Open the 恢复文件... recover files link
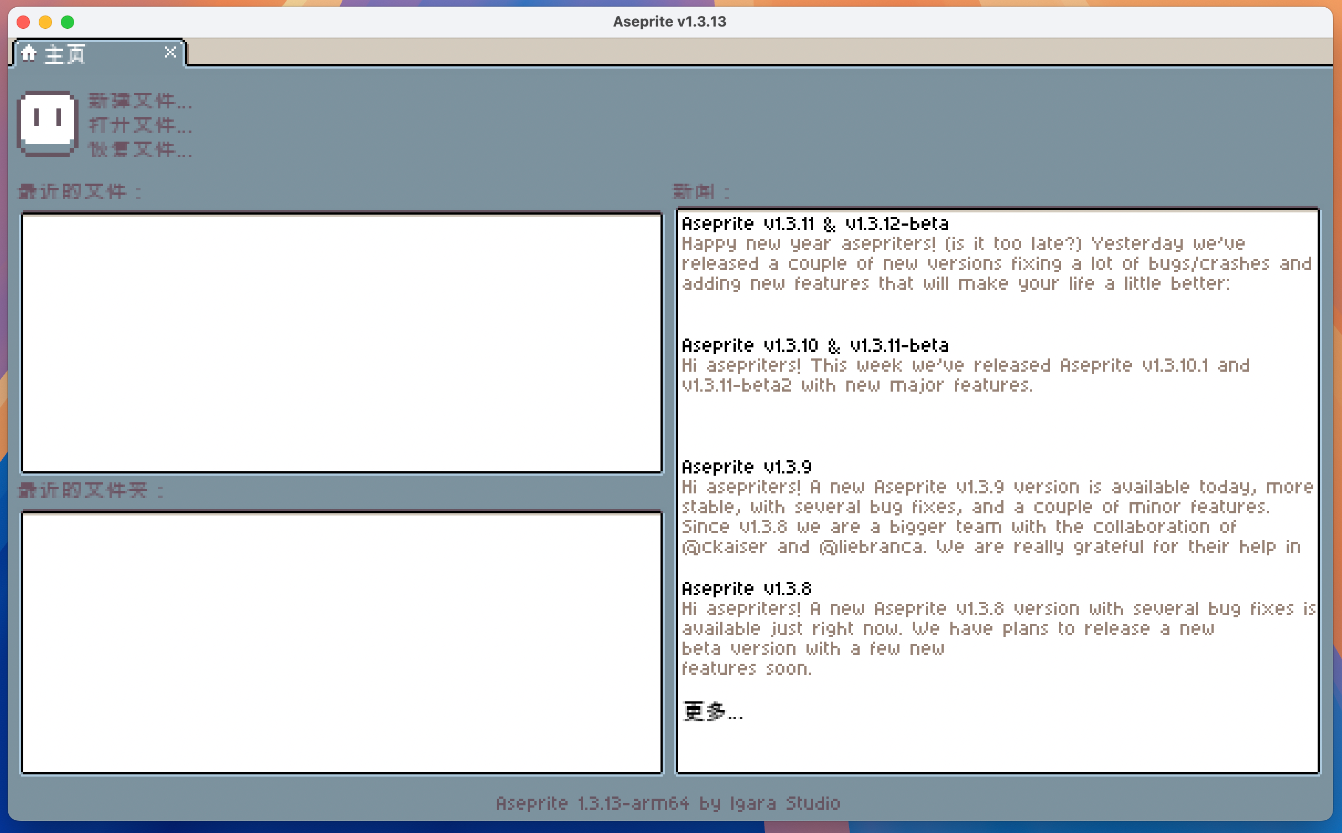The width and height of the screenshot is (1342, 833). [141, 149]
